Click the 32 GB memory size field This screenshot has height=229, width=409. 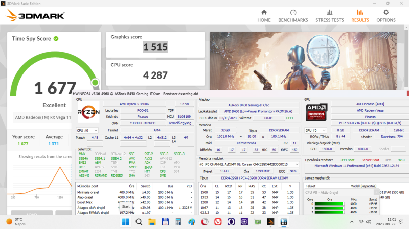coord(225,130)
